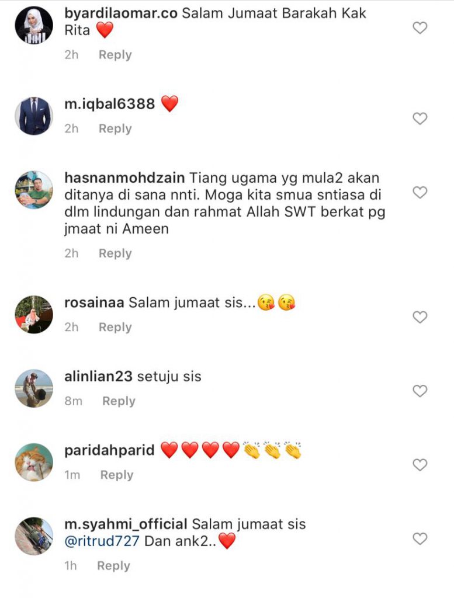This screenshot has width=454, height=598.
Task: Reply to rosainaa's Salam jumaat comment
Action: tap(115, 328)
